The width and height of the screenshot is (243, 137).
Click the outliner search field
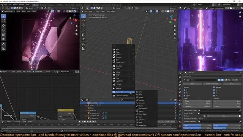pyautogui.click(x=128, y=100)
